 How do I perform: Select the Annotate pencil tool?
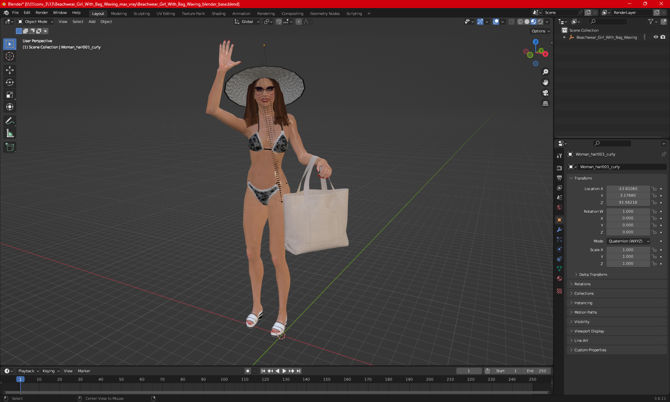coord(10,121)
